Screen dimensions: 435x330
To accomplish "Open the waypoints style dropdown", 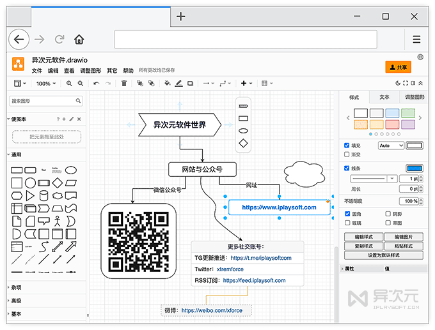I will pos(225,84).
